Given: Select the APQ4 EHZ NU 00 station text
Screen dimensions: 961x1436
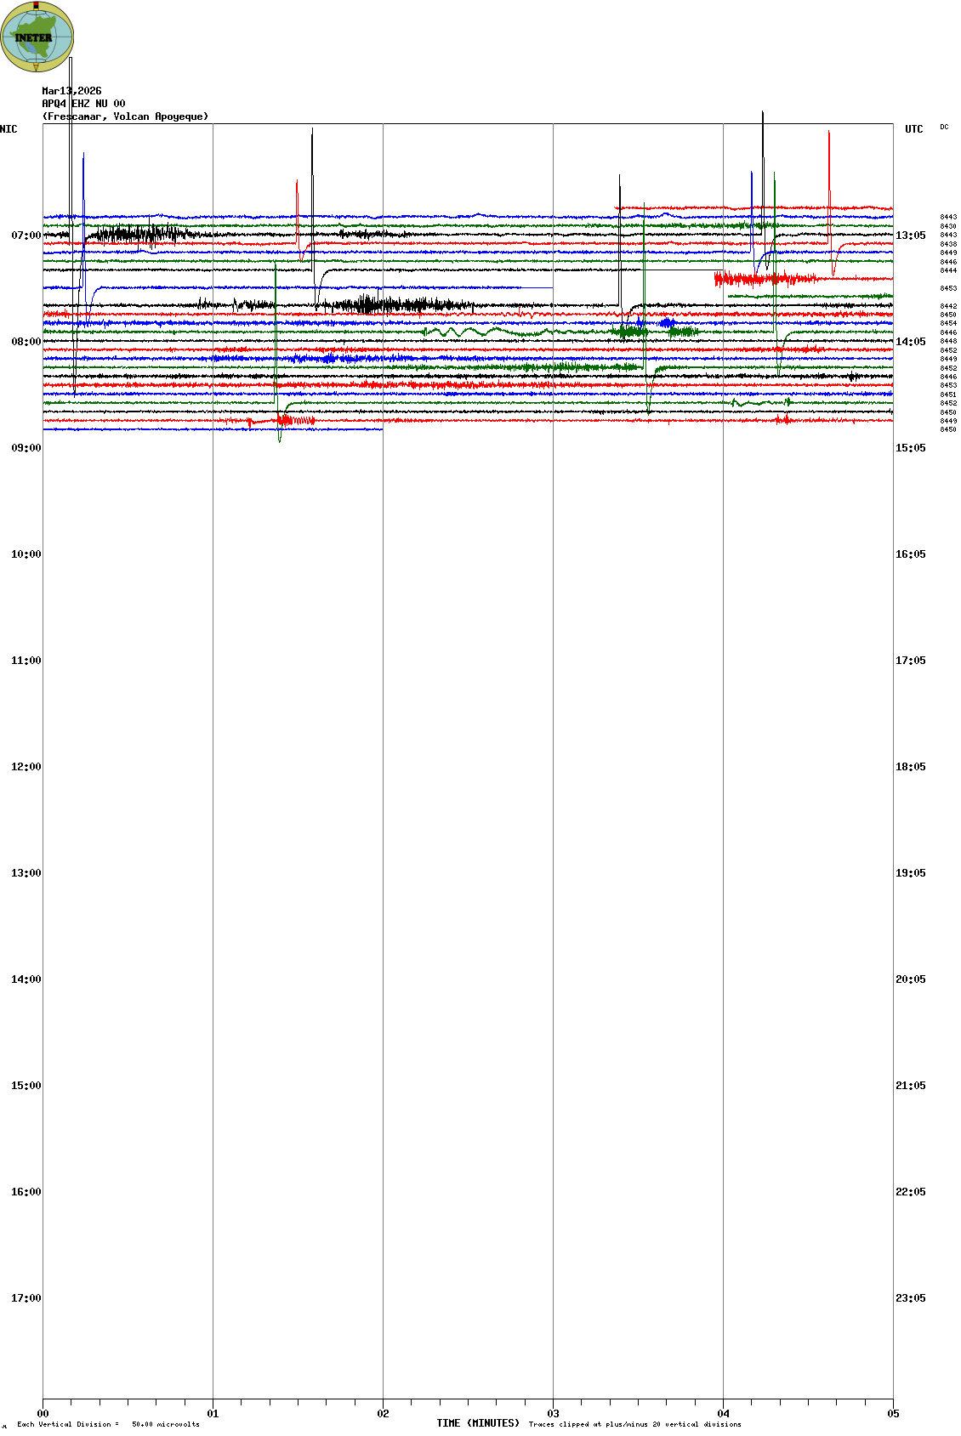Looking at the screenshot, I should (x=83, y=104).
